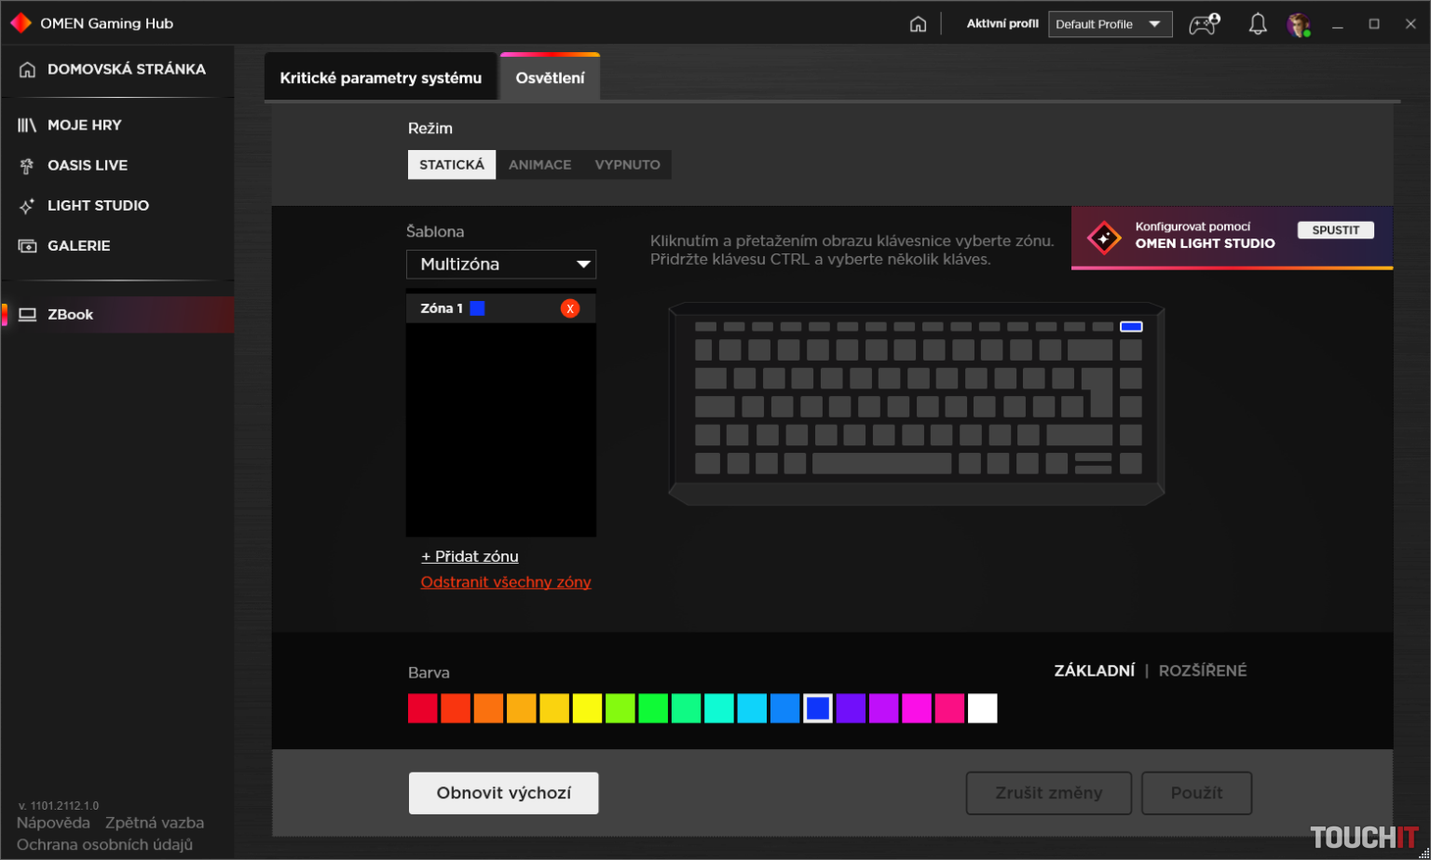Image resolution: width=1431 pixels, height=860 pixels.
Task: Select the ZBook device in the sidebar
Action: (70, 314)
